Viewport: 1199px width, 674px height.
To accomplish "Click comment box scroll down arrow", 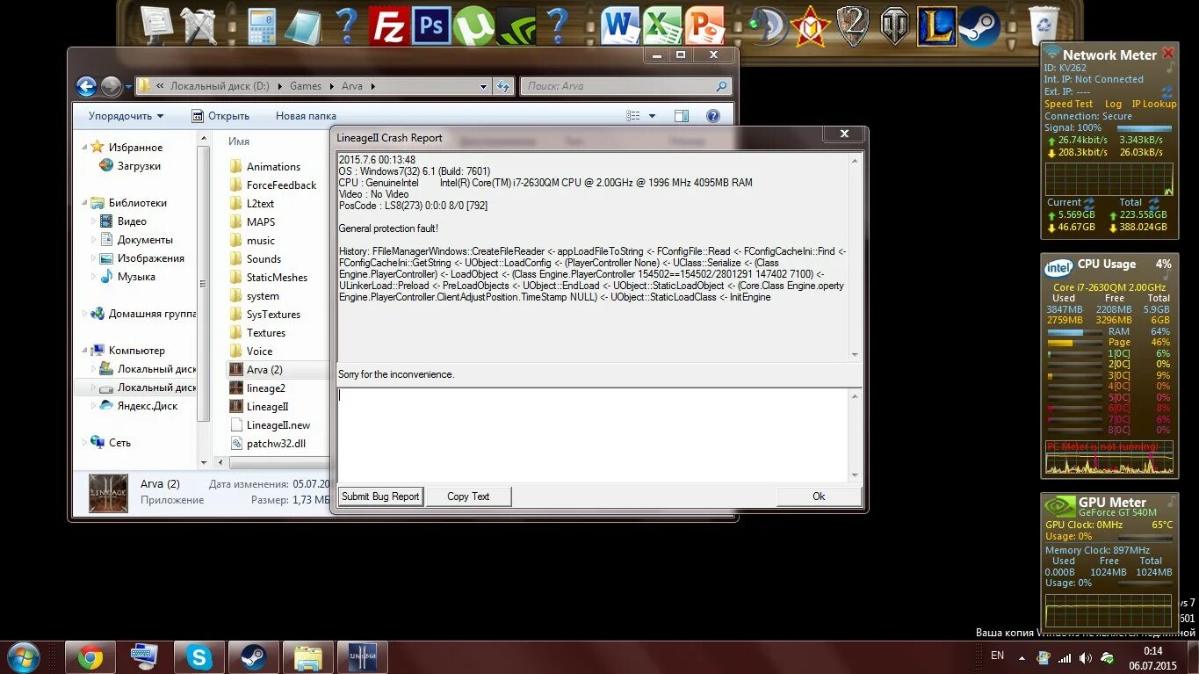I will (855, 475).
